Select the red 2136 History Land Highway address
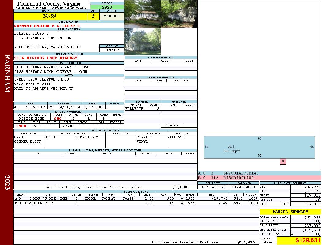This screenshot has height=245, width=322. 46,58
